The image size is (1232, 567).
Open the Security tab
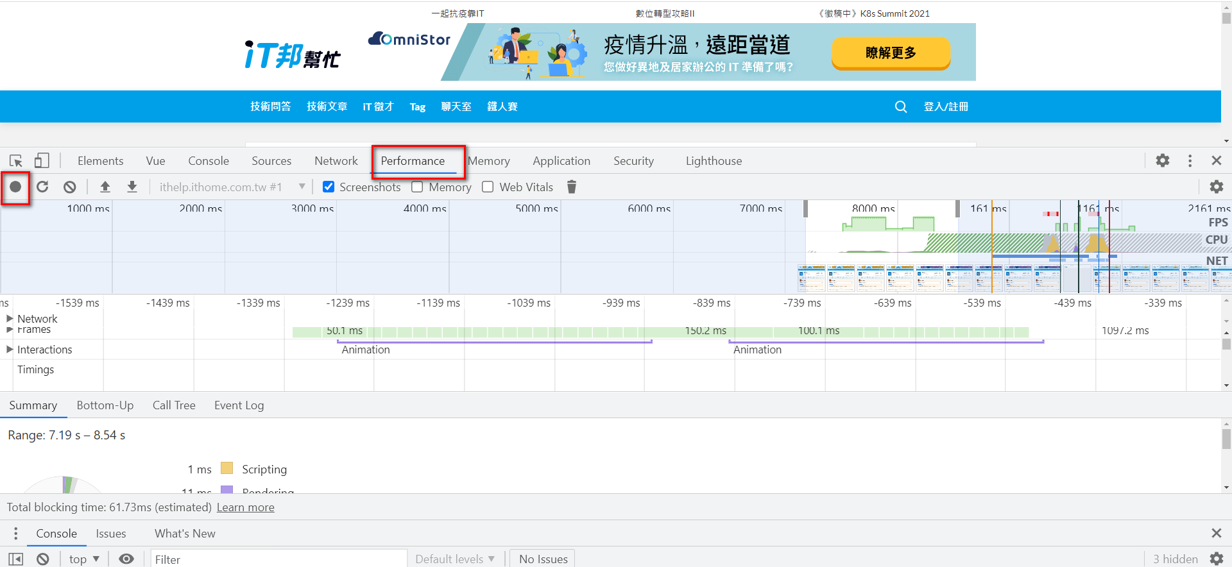tap(633, 161)
